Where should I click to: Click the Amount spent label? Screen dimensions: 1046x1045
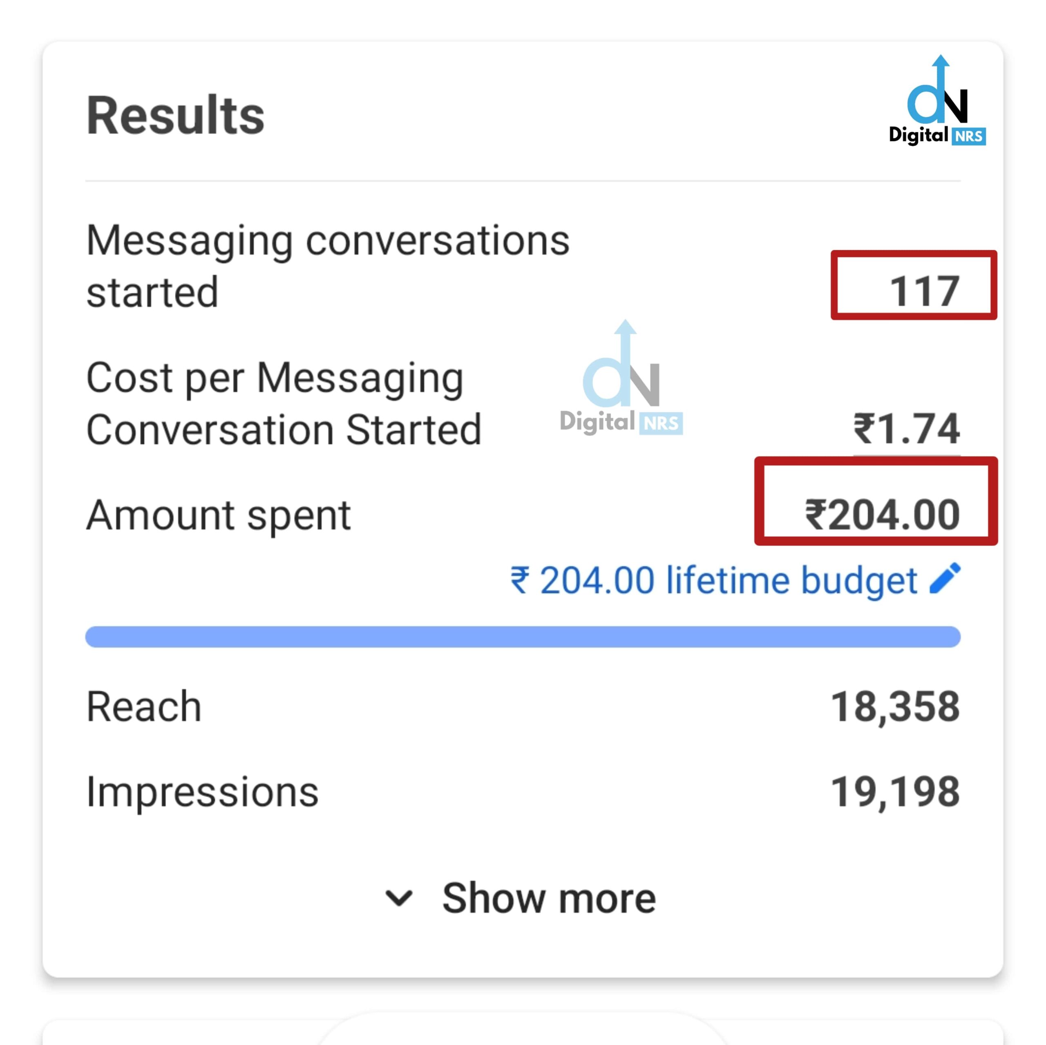219,515
